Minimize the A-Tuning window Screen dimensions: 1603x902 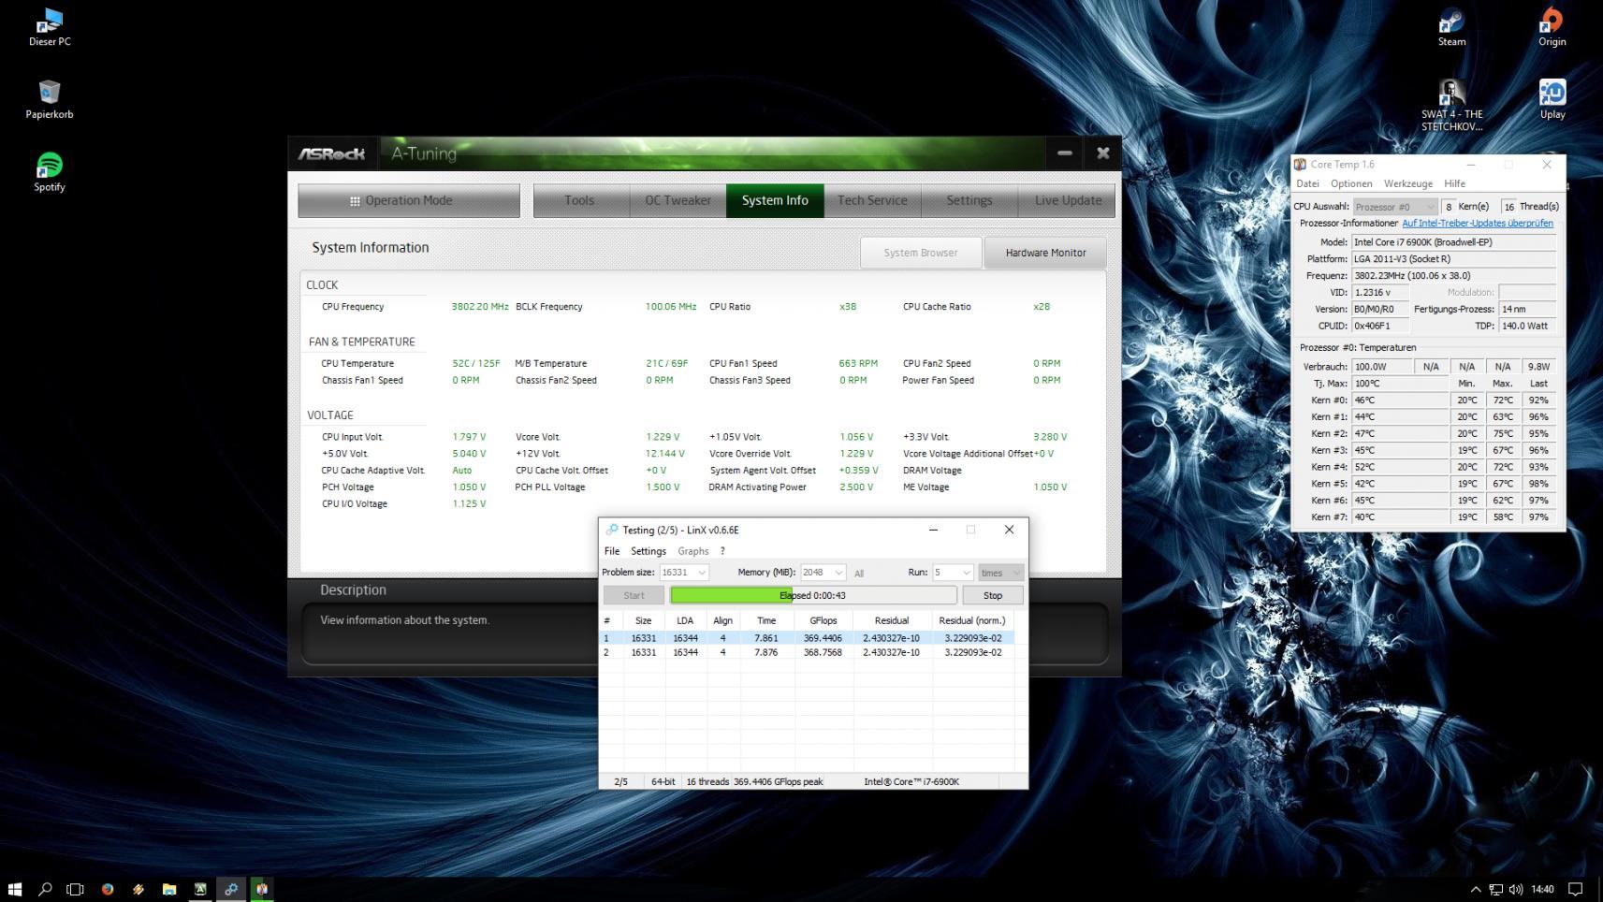1065,153
